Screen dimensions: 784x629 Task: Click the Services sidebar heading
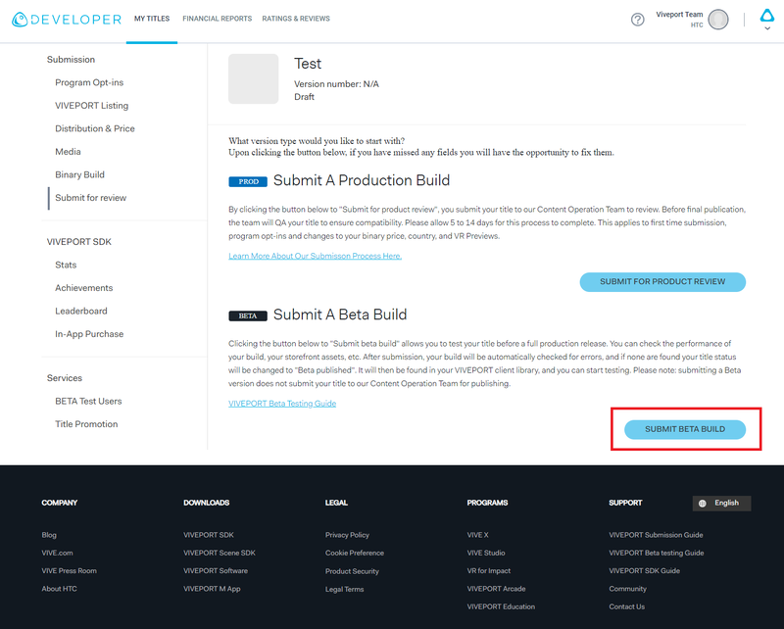[65, 378]
